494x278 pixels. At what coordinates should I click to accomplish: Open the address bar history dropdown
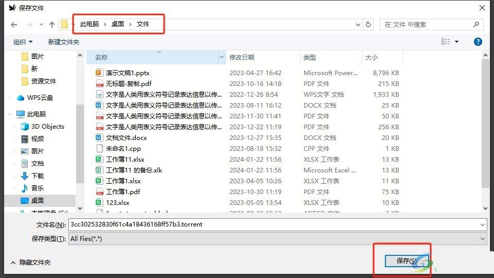[358, 24]
